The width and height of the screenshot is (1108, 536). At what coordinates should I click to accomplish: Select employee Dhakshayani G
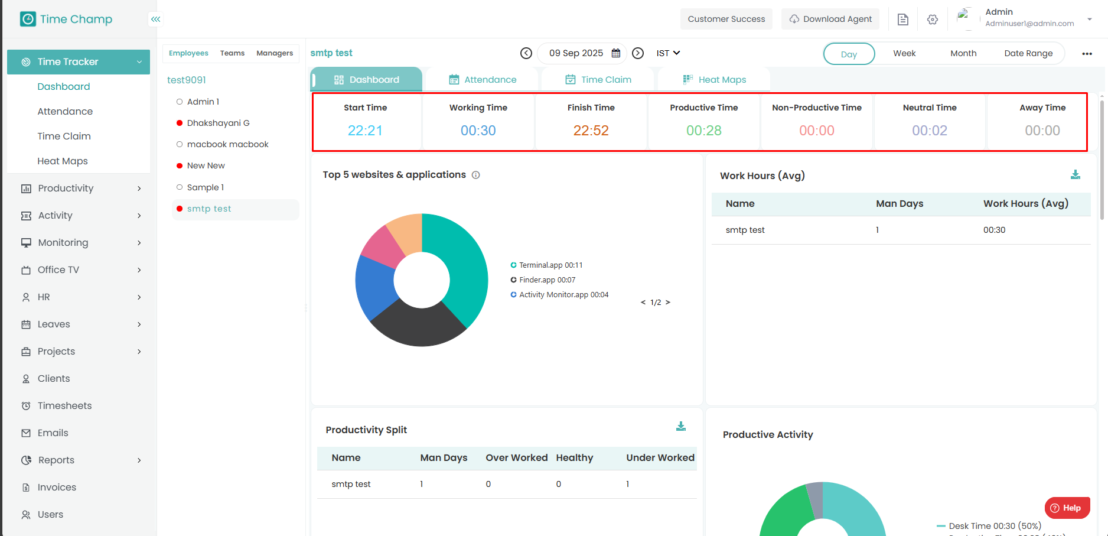coord(218,123)
